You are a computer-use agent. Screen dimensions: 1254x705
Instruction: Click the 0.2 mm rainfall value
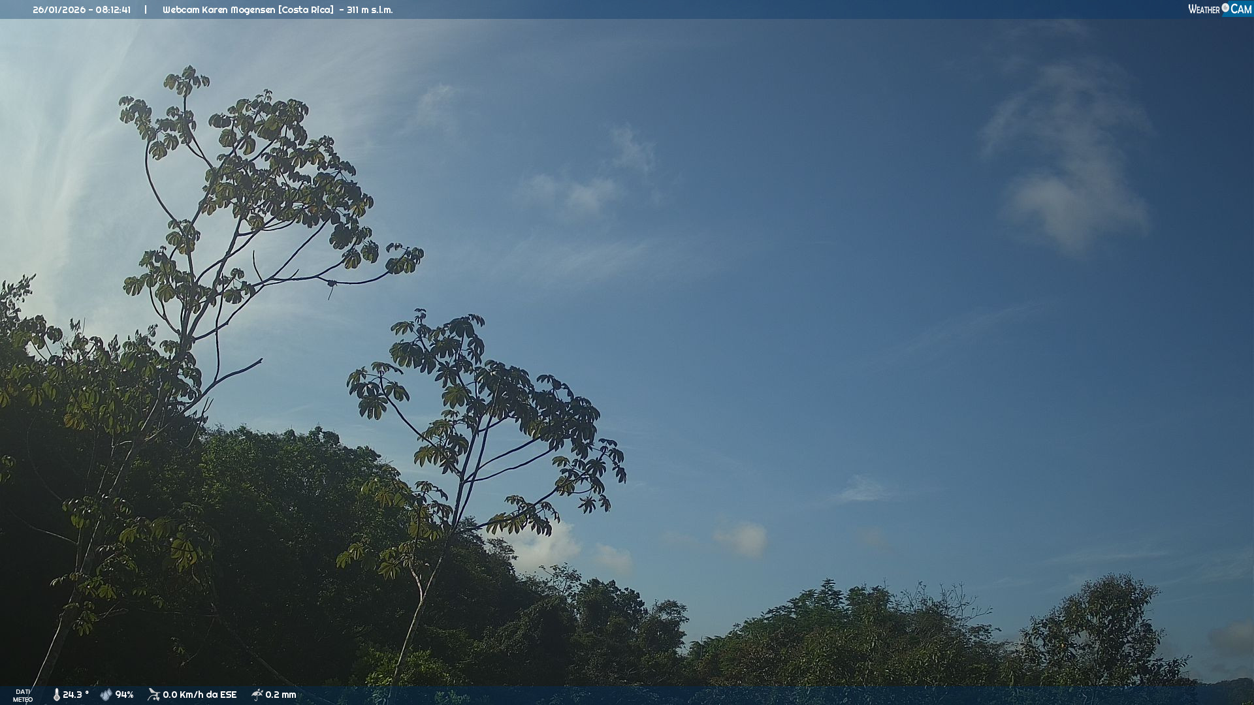coord(281,695)
